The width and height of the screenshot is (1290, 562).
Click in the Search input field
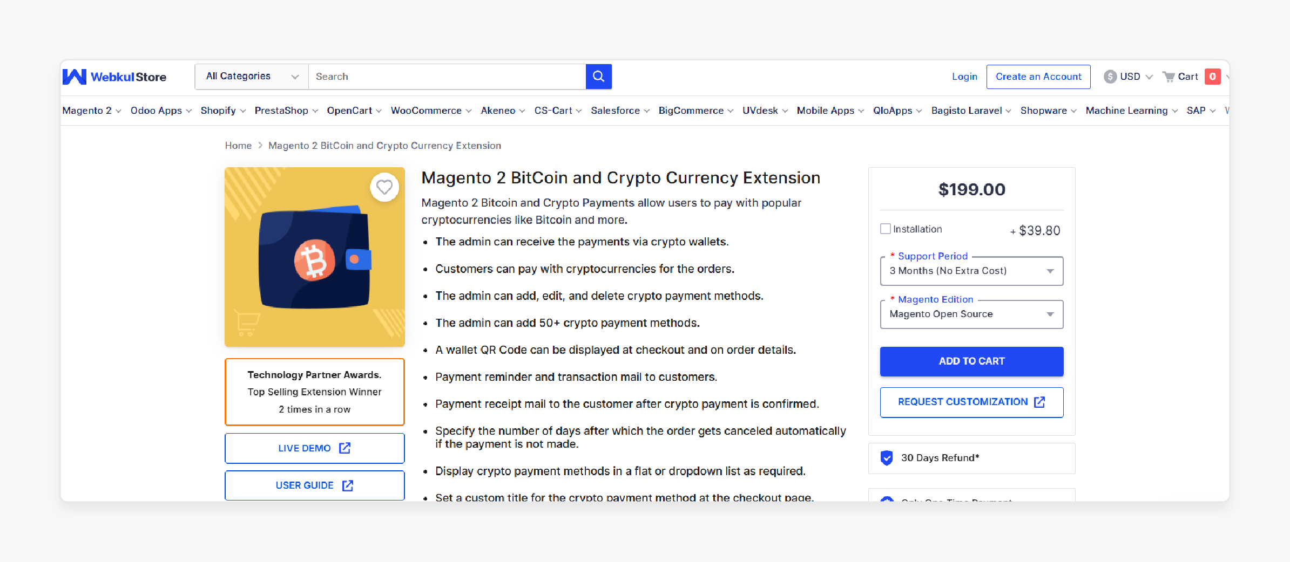pyautogui.click(x=447, y=77)
